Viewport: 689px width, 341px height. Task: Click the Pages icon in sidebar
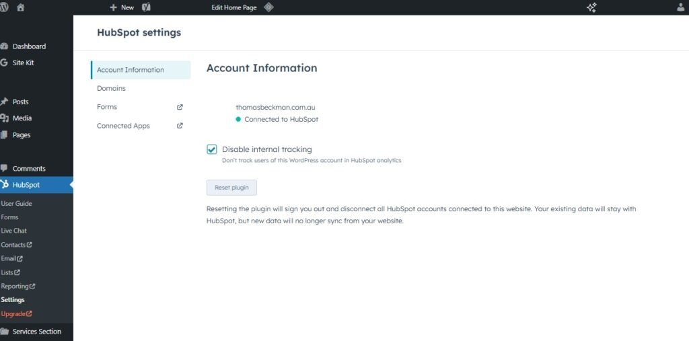[4, 135]
